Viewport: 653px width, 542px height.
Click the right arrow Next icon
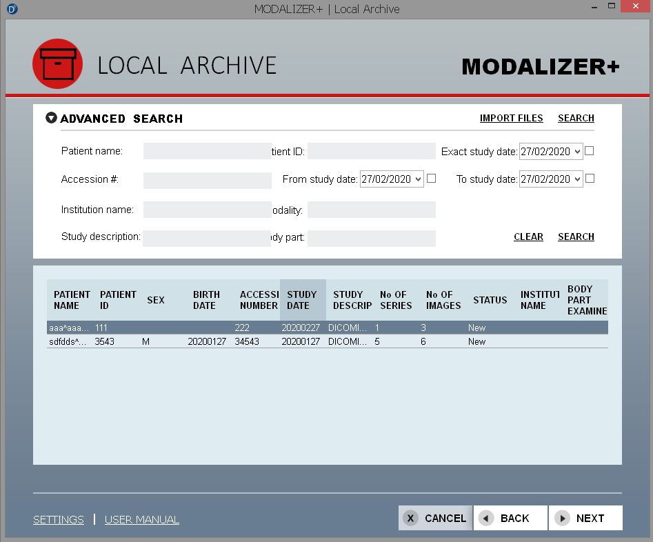click(x=562, y=519)
